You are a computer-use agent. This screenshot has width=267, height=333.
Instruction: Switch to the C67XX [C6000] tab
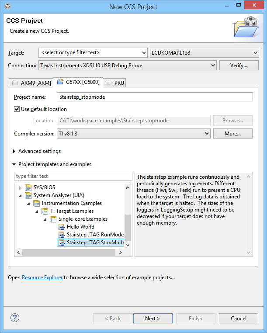tap(78, 82)
